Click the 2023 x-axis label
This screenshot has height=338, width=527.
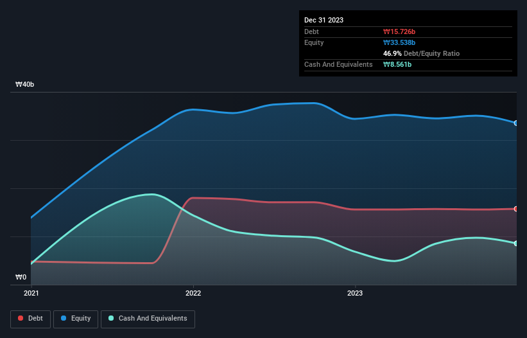point(355,293)
